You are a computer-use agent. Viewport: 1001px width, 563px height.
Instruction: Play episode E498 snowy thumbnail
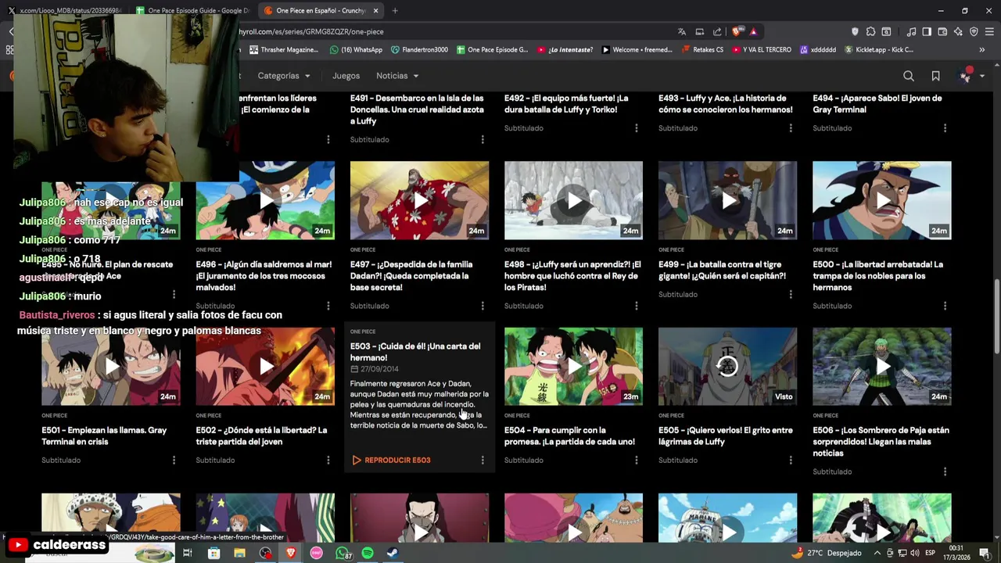(573, 200)
